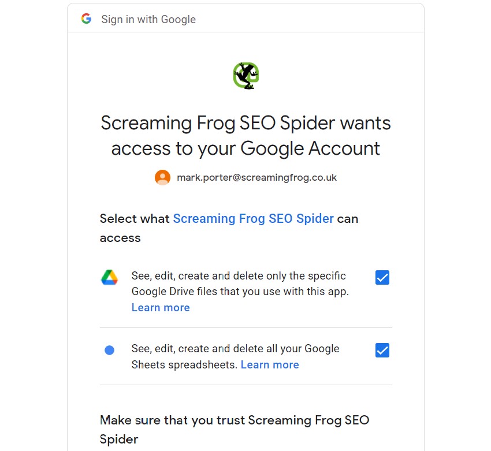Click the wants access to your Google Account heading

(x=246, y=135)
